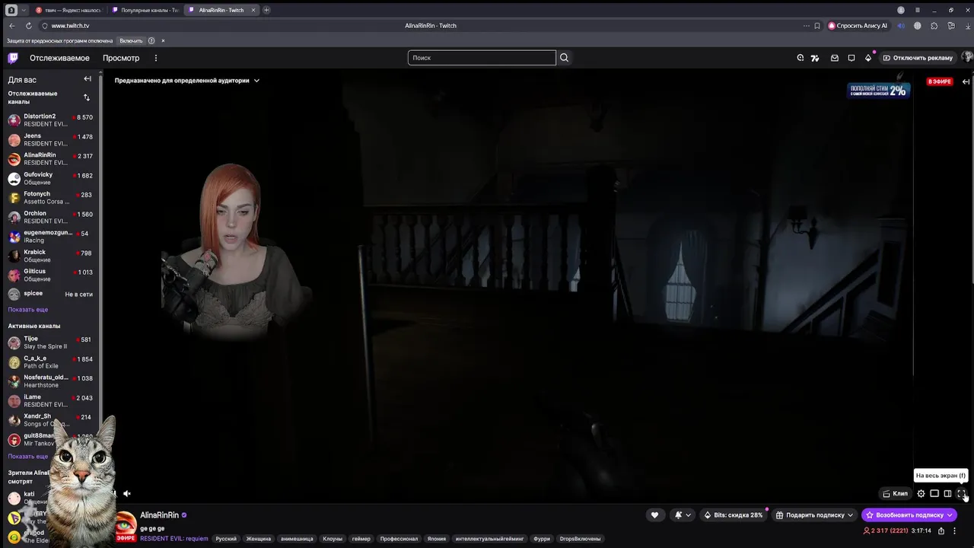The width and height of the screenshot is (974, 548).
Task: Sort followed channels with arrows icon
Action: [86, 97]
